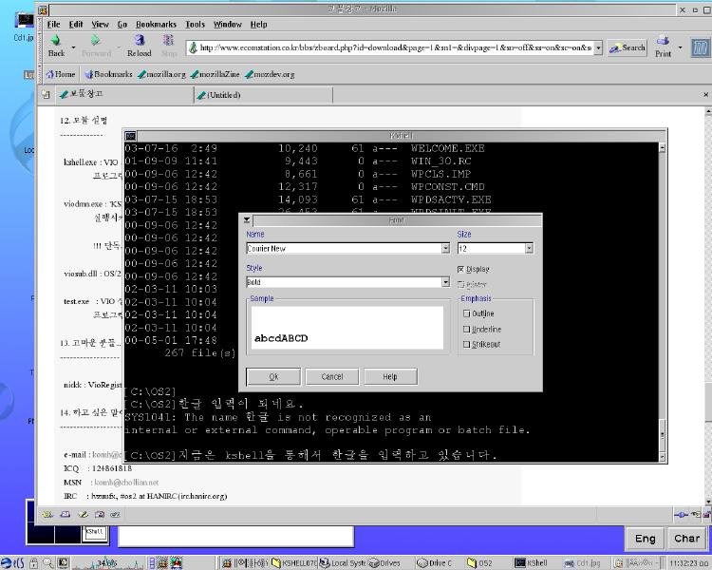Click the Mozilla throbber logo
This screenshot has width=712, height=570.
(x=700, y=47)
